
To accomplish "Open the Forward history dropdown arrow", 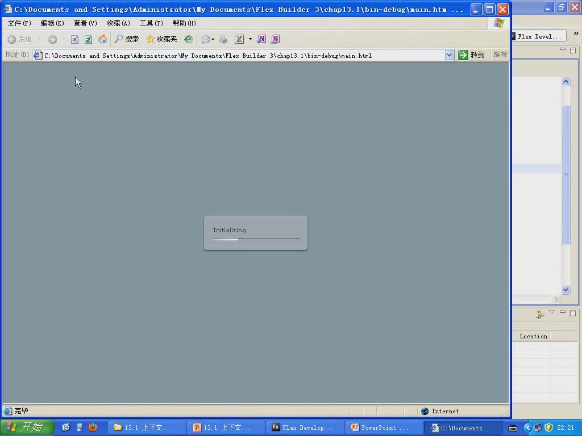I will 64,39.
